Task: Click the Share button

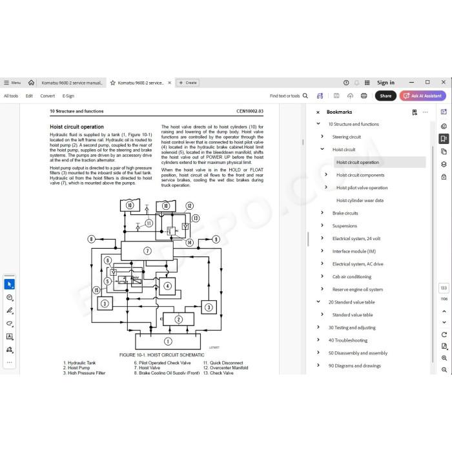Action: (385, 96)
